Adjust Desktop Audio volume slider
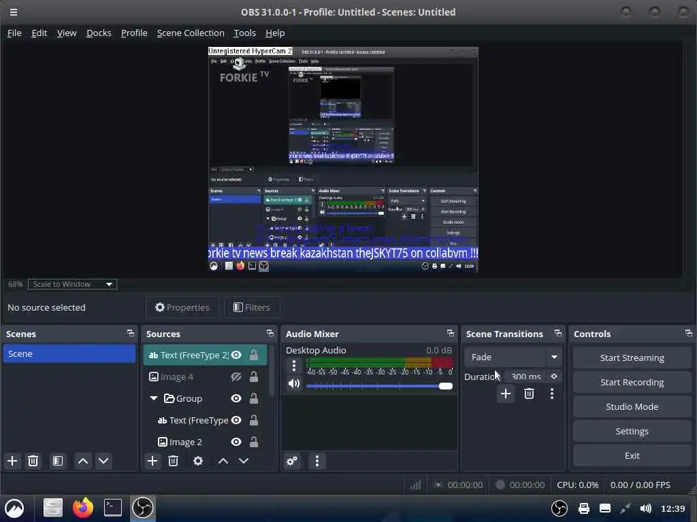This screenshot has height=522, width=697. pyautogui.click(x=379, y=386)
